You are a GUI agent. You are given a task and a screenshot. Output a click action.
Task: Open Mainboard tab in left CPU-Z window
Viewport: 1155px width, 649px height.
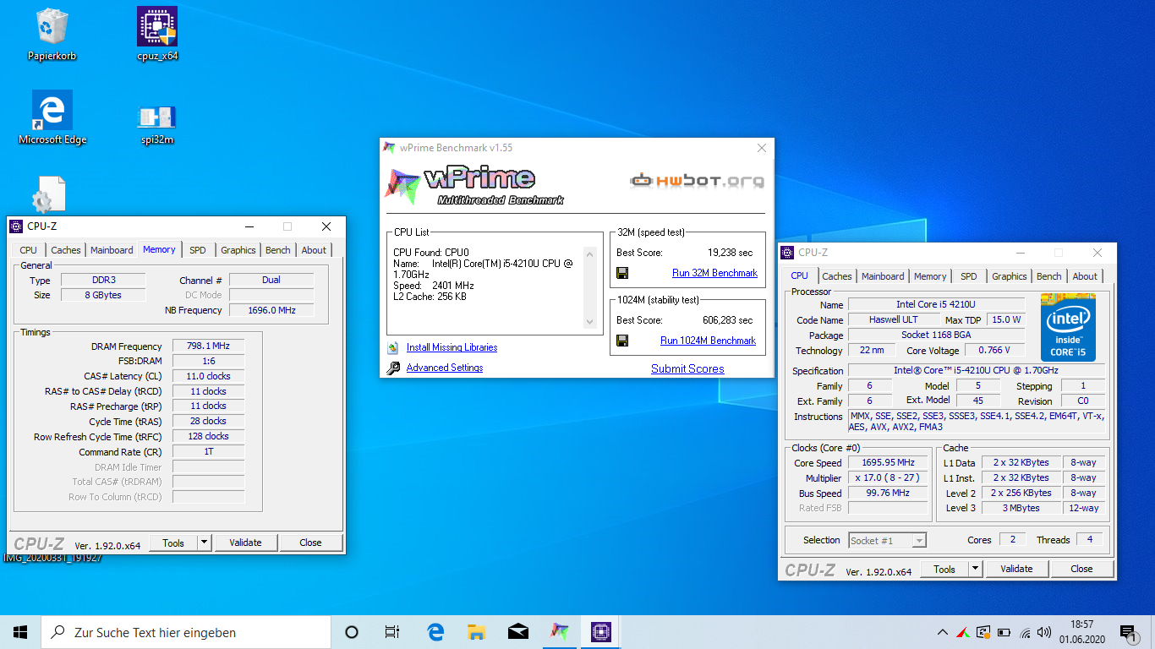(112, 250)
